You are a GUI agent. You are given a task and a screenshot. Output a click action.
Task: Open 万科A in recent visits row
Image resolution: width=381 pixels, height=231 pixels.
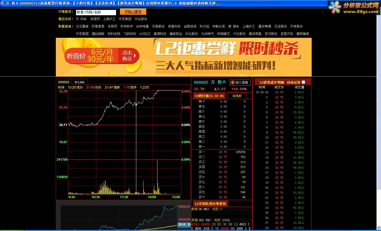click(81, 19)
